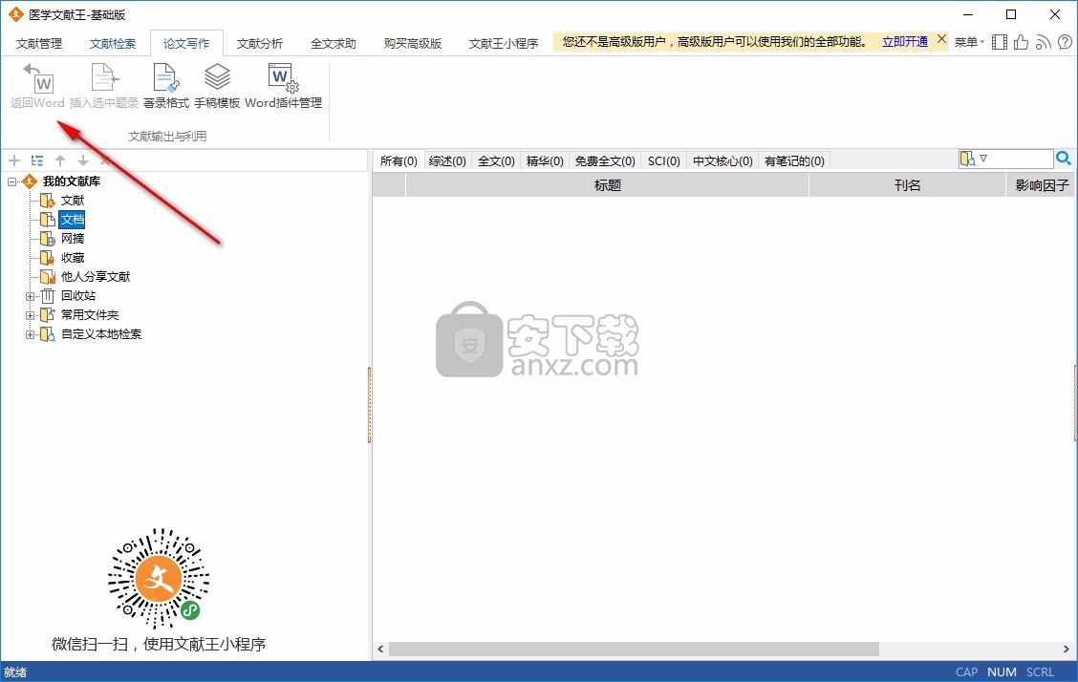Click the folder-search icon in search box
The image size is (1078, 682).
tap(968, 159)
